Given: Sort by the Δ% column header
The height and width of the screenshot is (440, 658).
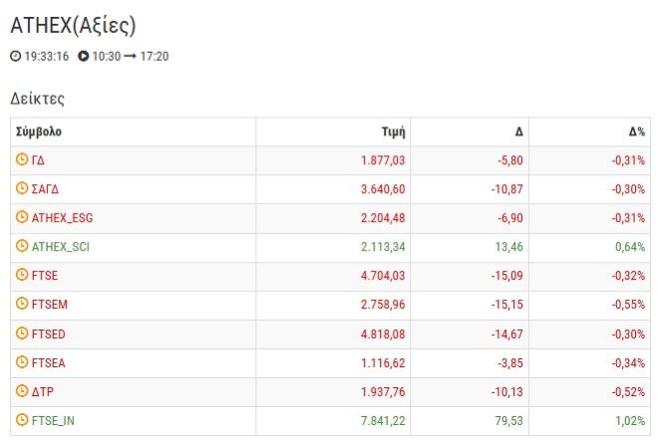Looking at the screenshot, I should pos(636,131).
